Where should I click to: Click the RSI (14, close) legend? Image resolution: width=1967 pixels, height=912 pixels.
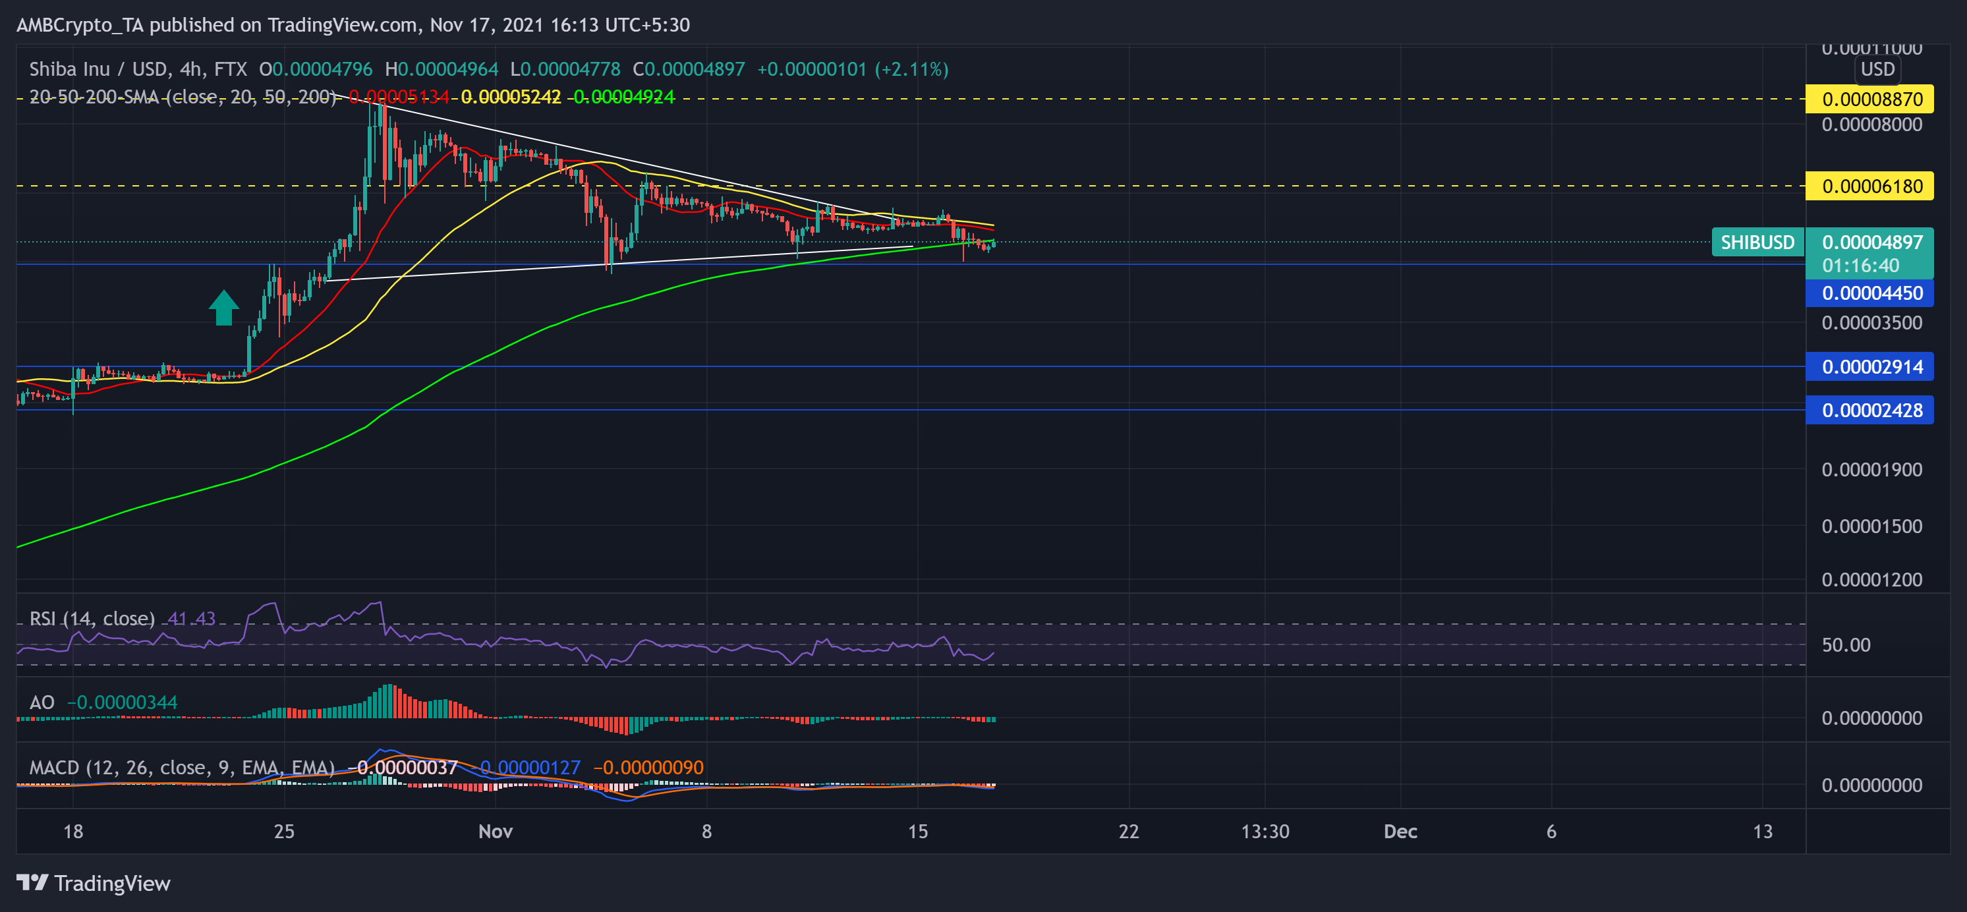pos(92,618)
